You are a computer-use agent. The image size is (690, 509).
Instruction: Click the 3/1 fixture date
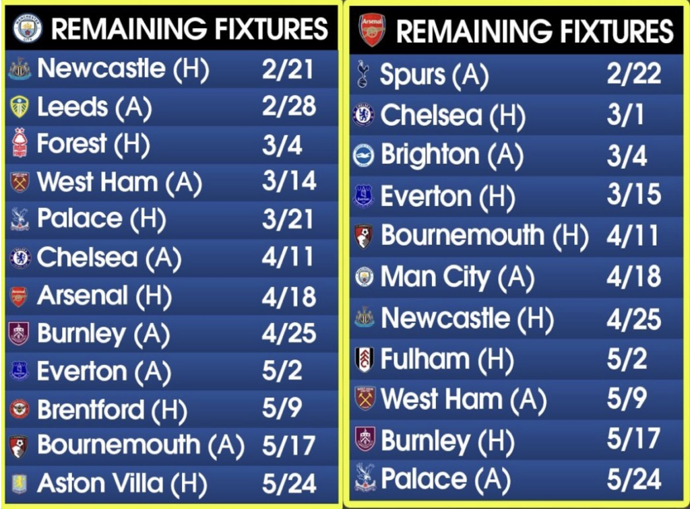pos(625,114)
